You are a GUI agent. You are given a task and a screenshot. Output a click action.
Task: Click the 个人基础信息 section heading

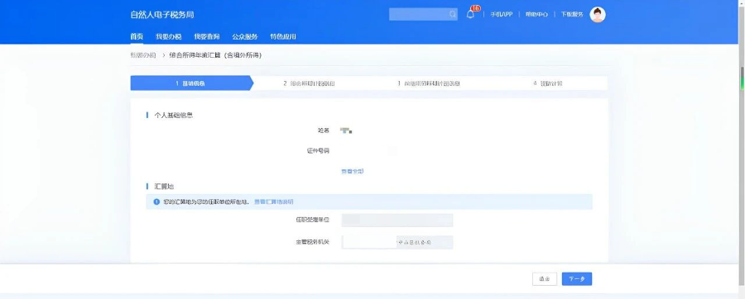174,115
